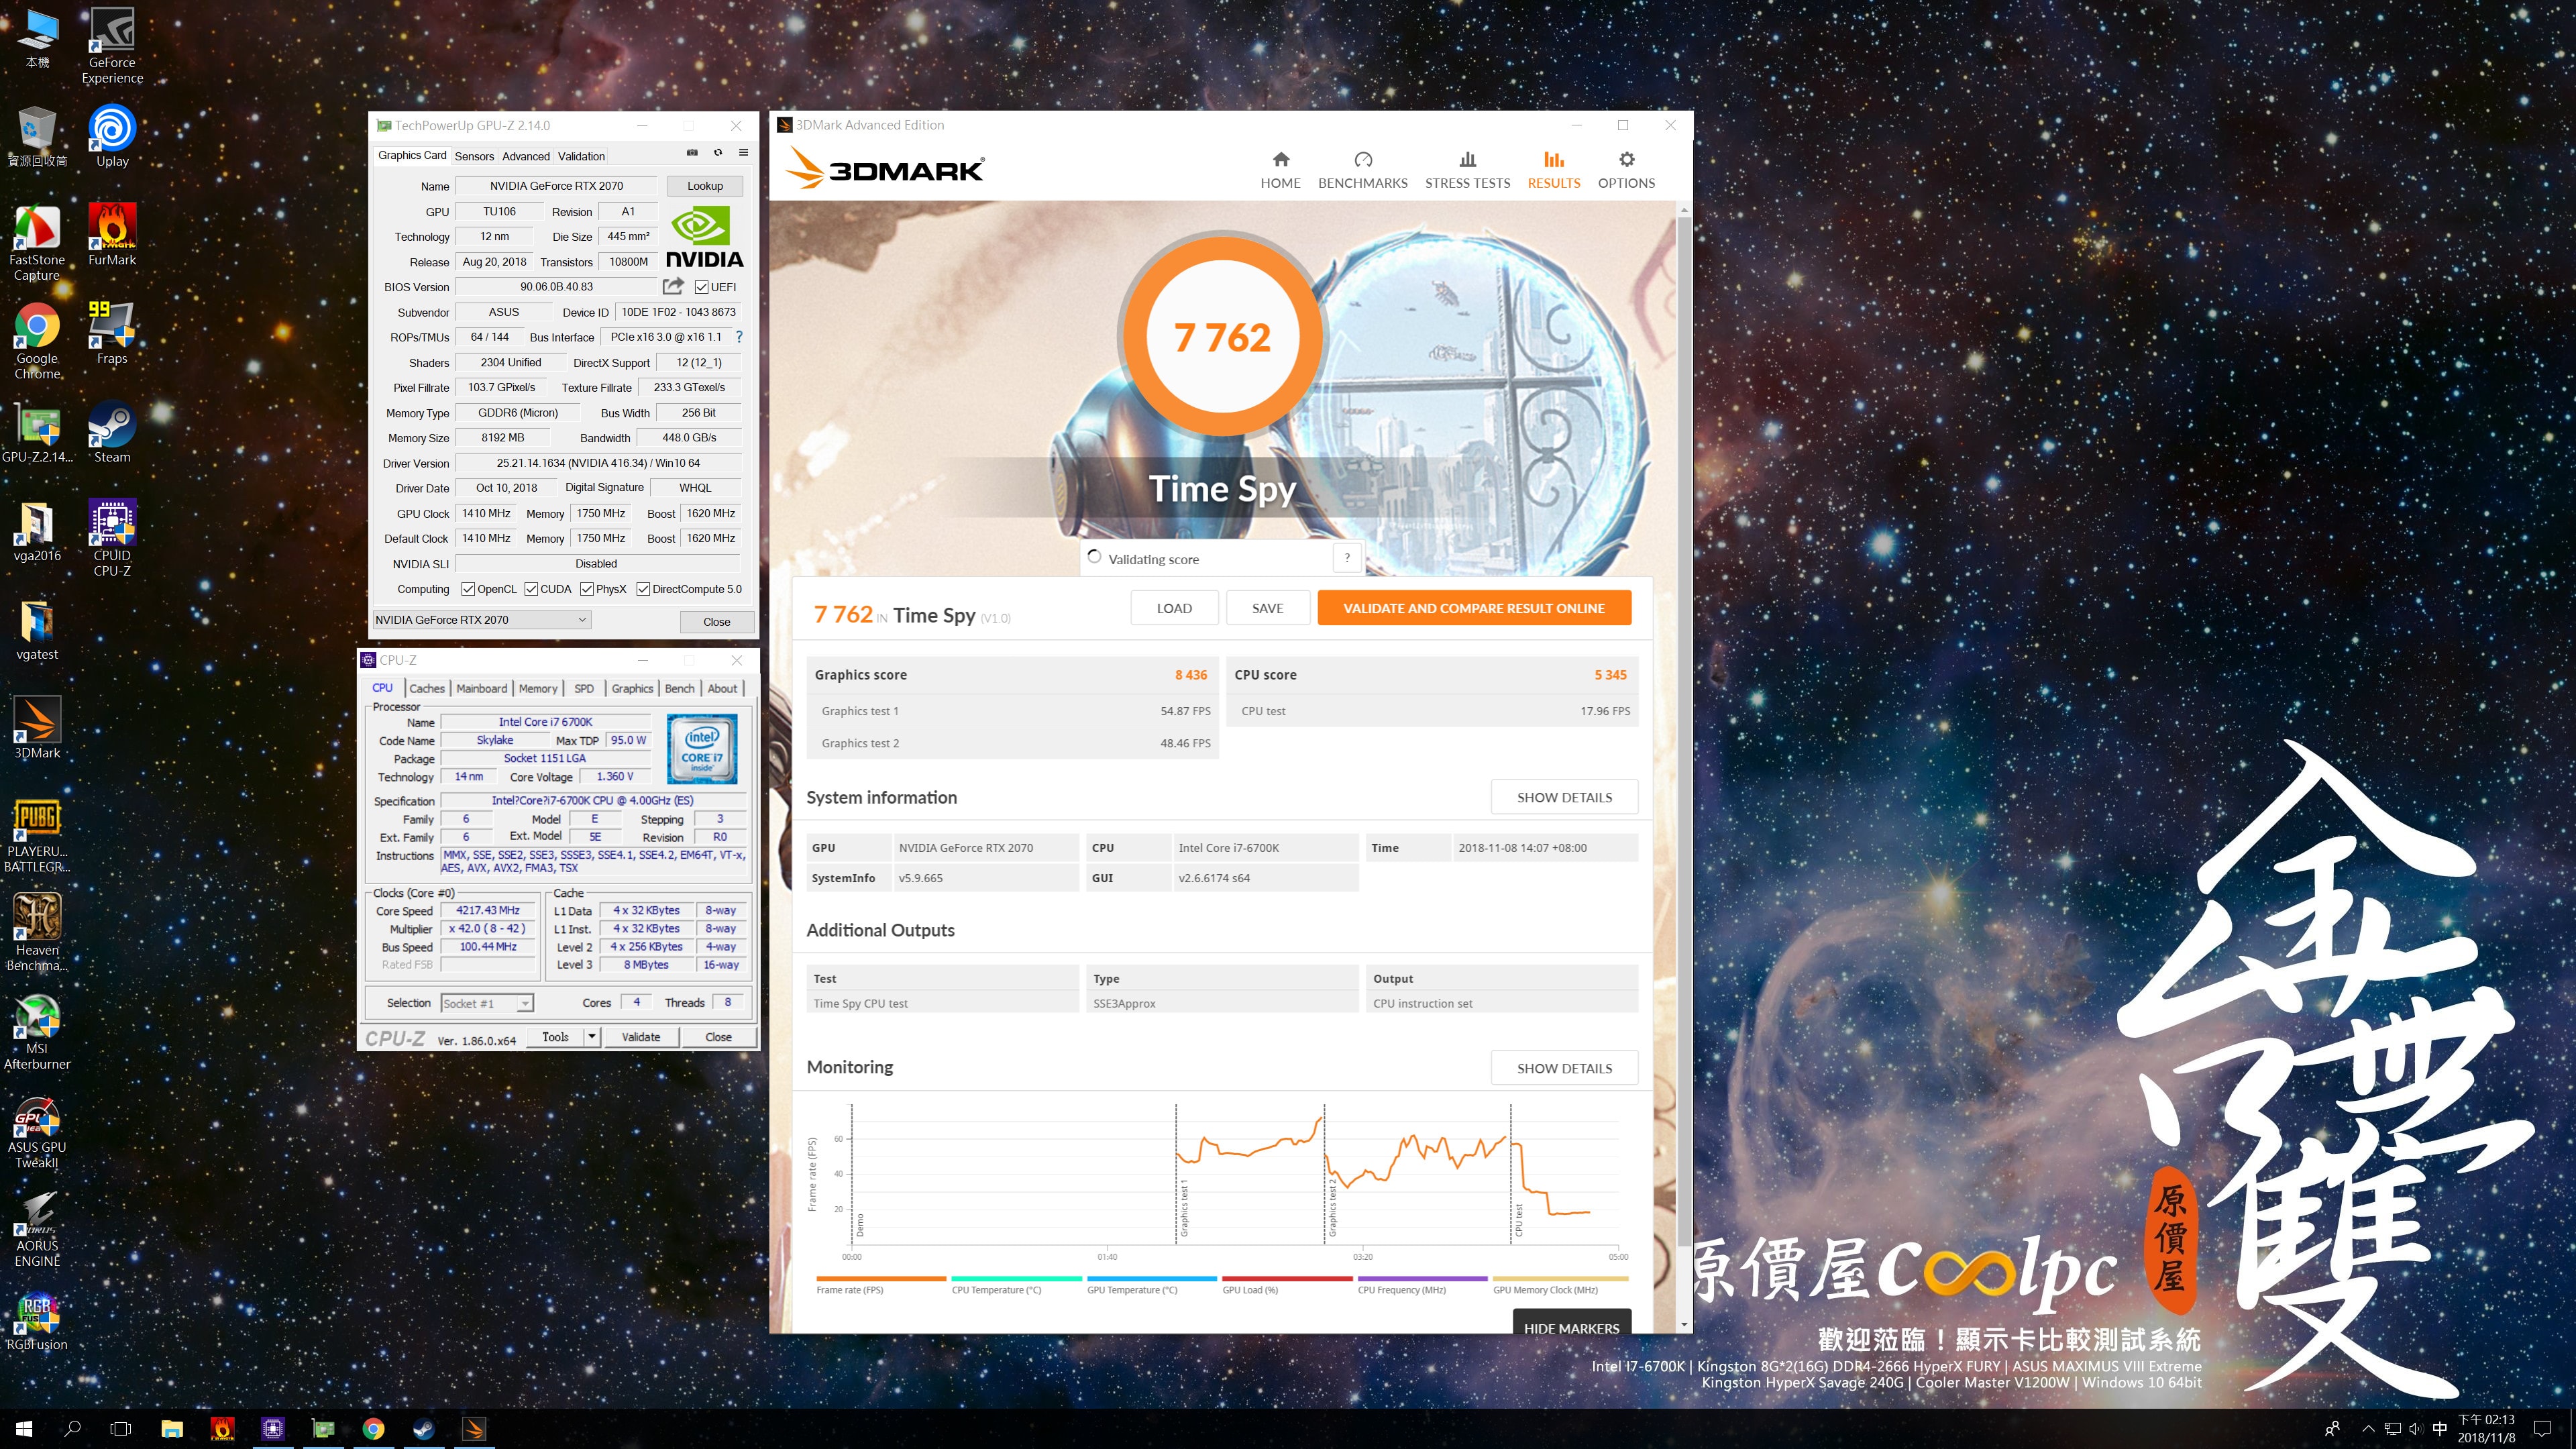Select GPU Temperature blue legend bar

pos(1152,1278)
